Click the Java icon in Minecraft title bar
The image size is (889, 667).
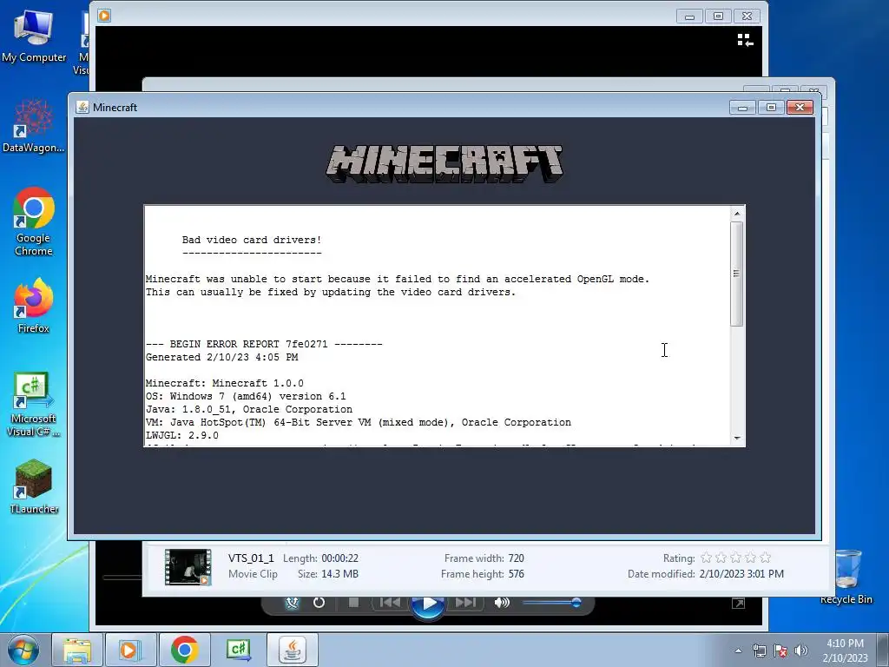click(82, 107)
